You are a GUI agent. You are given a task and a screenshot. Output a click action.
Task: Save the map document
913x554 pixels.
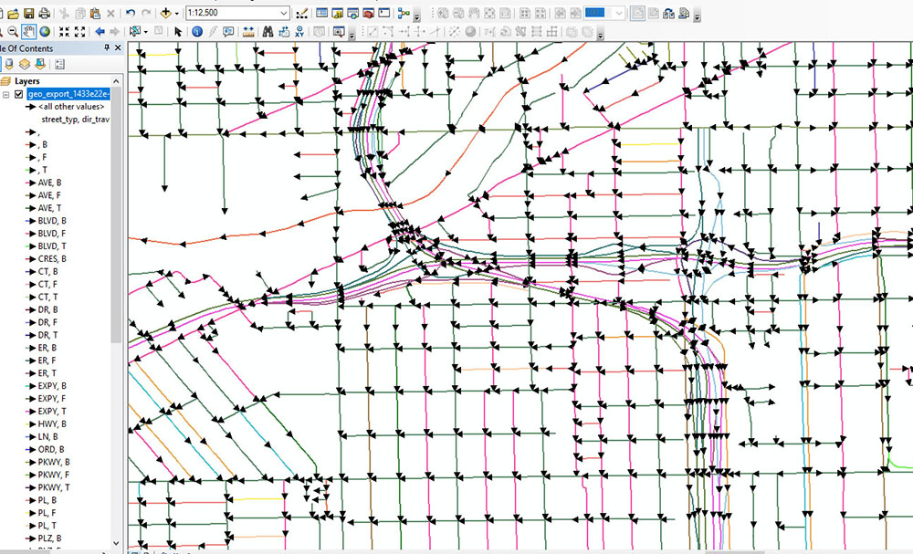coord(28,13)
